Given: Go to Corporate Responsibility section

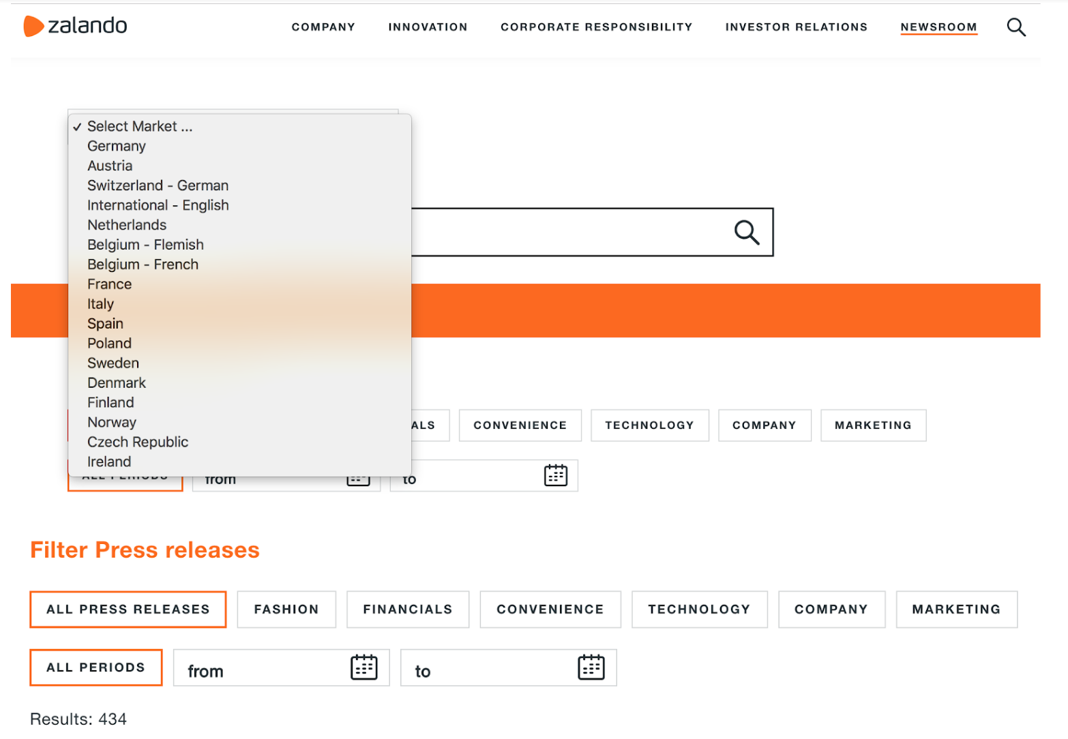Looking at the screenshot, I should coord(596,27).
